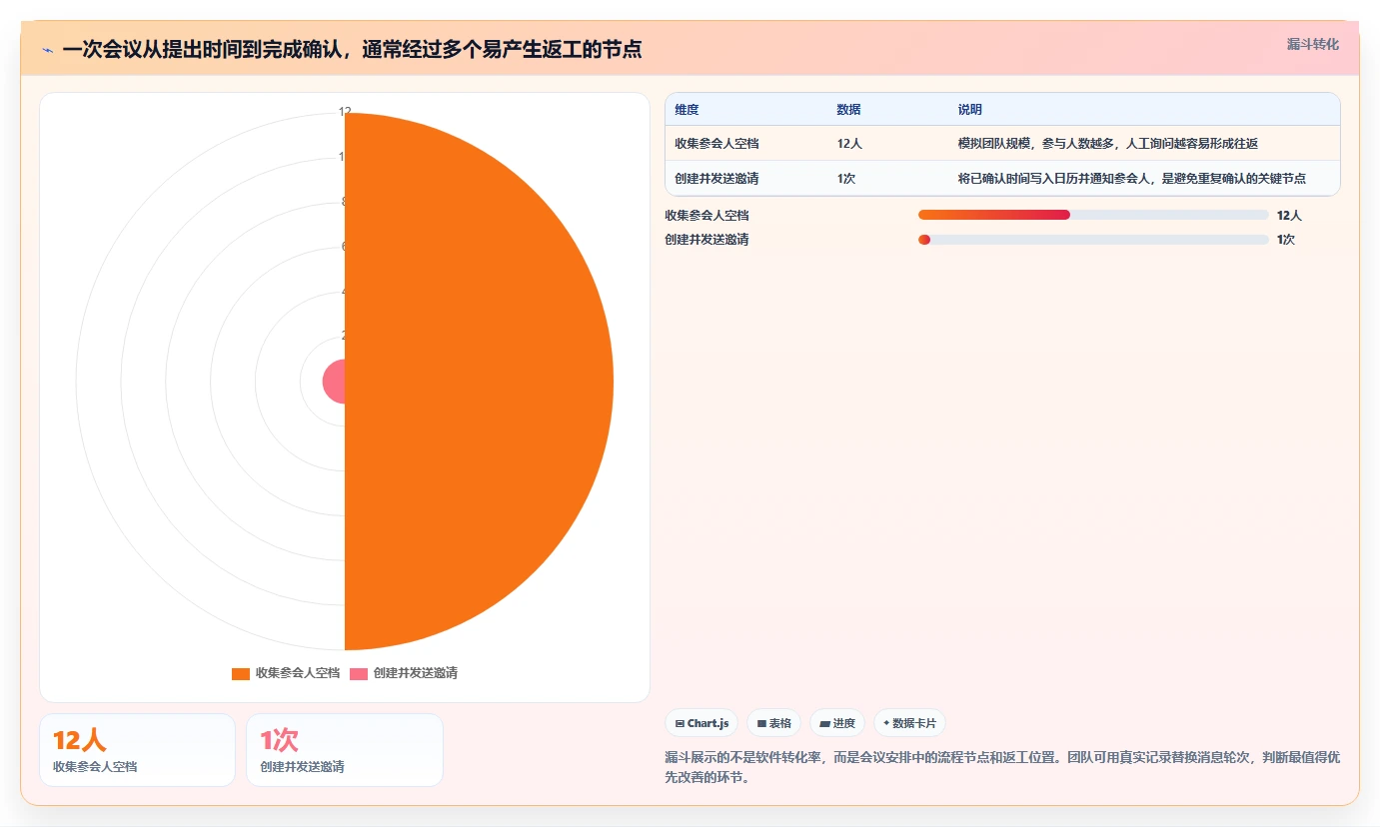This screenshot has height=827, width=1380.
Task: Click the 创建并发送邀请 progress bar
Action: tap(1093, 240)
